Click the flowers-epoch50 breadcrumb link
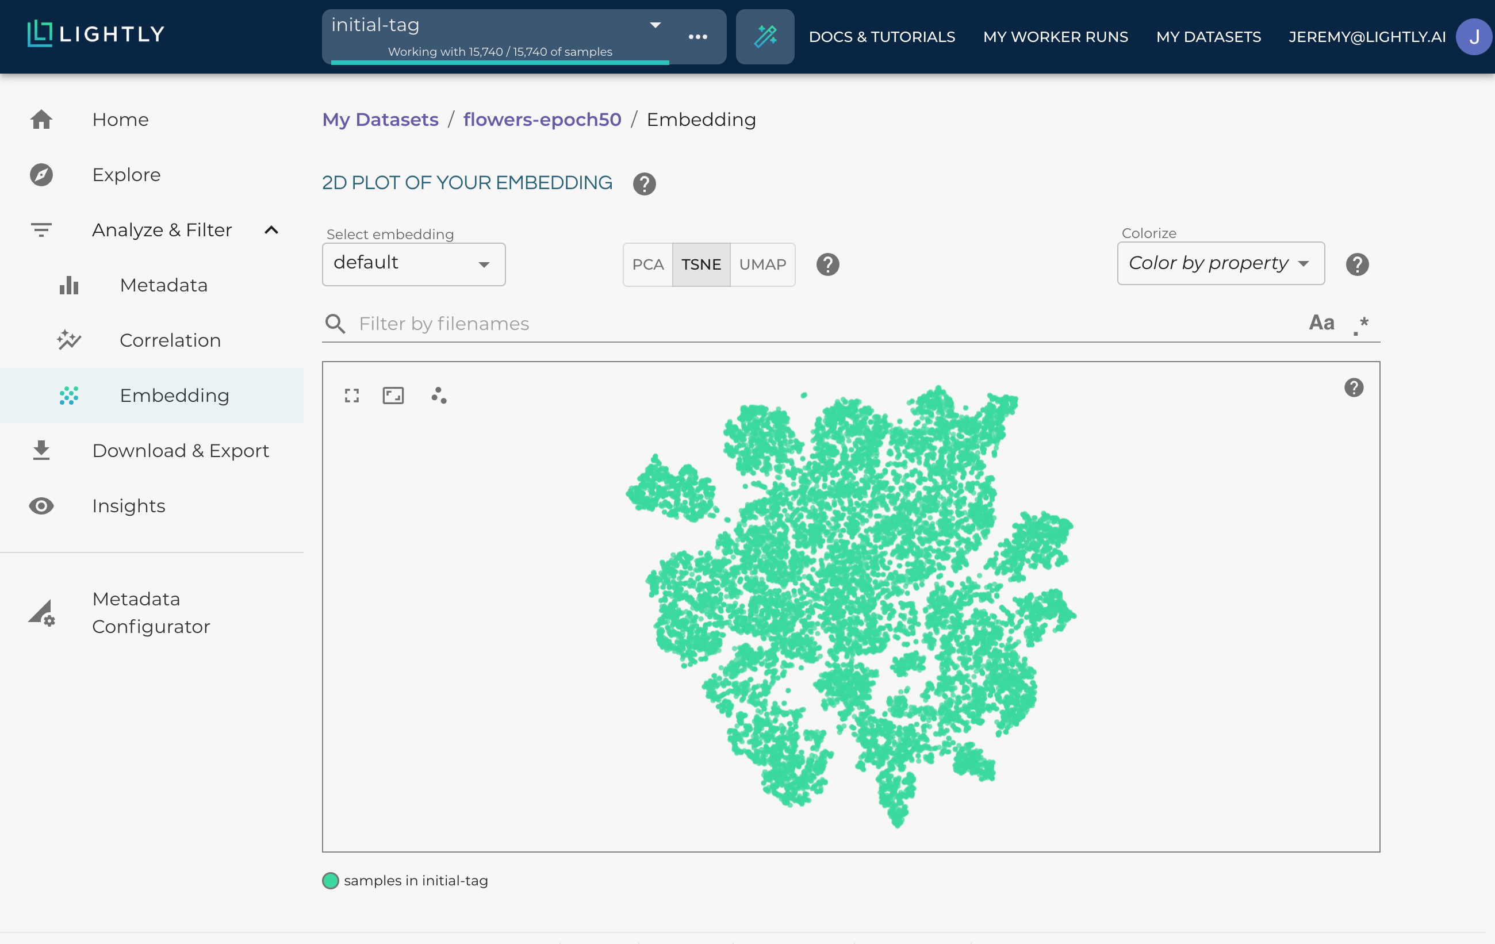The height and width of the screenshot is (944, 1495). (542, 119)
